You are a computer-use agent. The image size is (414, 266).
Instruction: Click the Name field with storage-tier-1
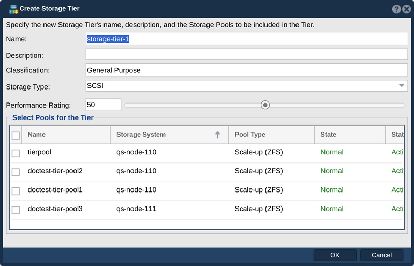tap(247, 39)
